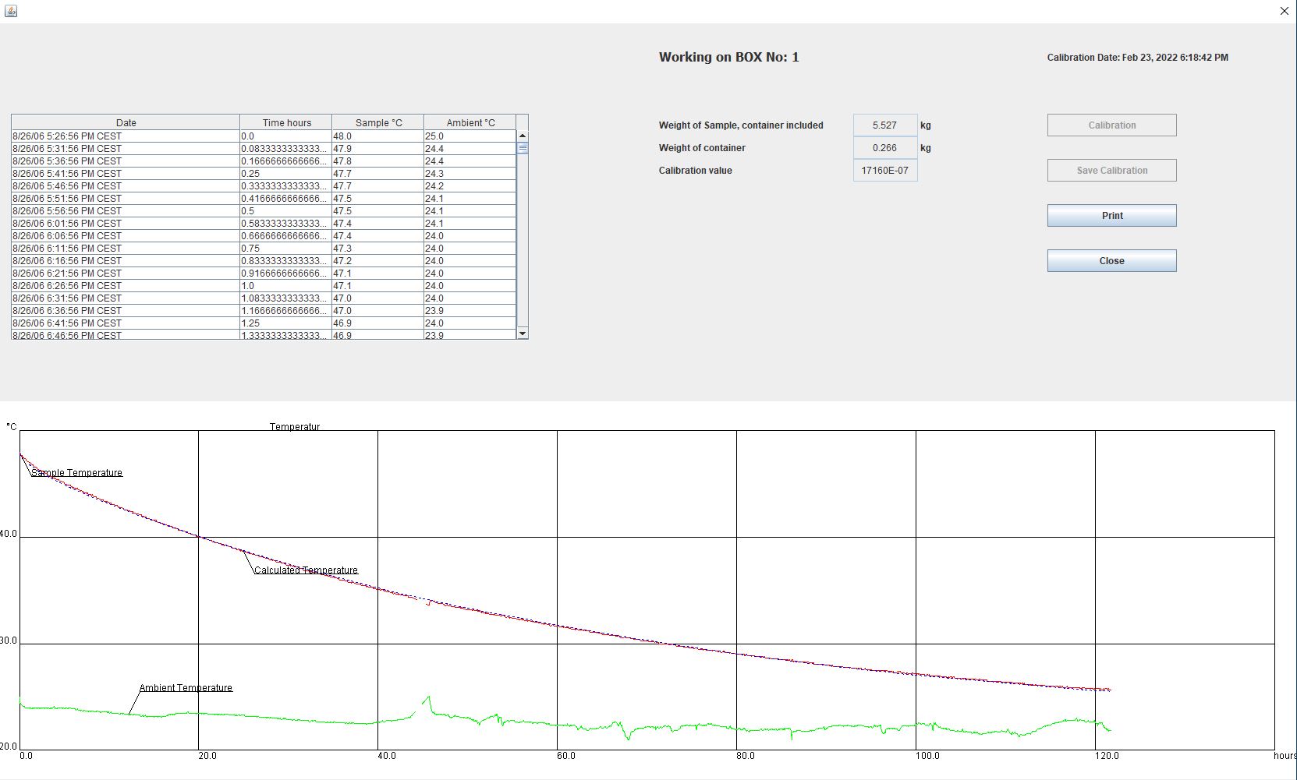This screenshot has width=1297, height=780.
Task: Click the container weight field showing 0.266
Action: pos(885,148)
